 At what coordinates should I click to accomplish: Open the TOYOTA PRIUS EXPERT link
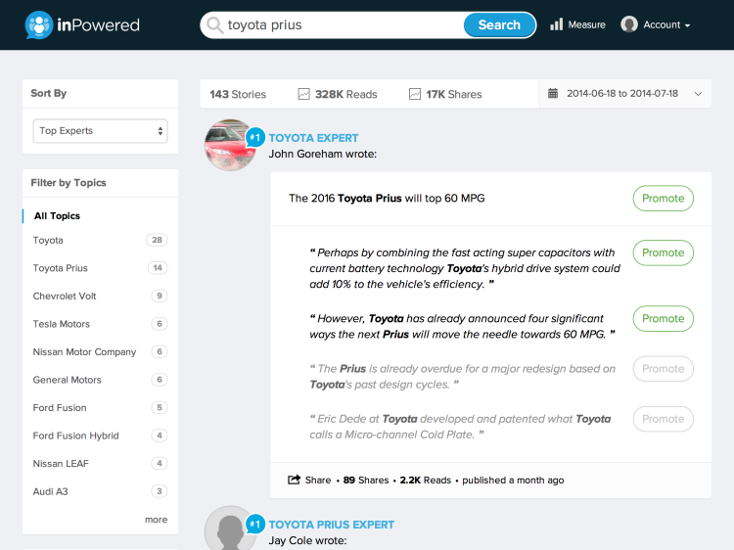(x=332, y=525)
